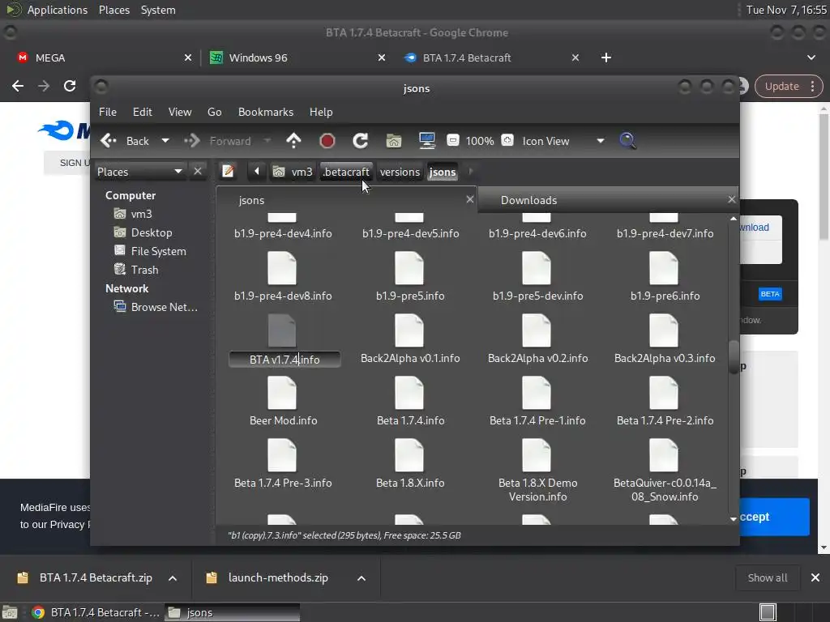Go up to the parent folder

[293, 141]
